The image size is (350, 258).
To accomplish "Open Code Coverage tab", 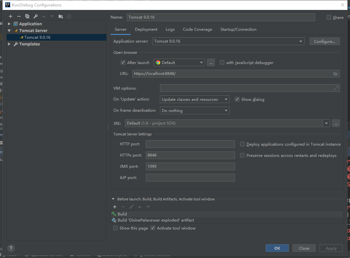I will pos(197,29).
